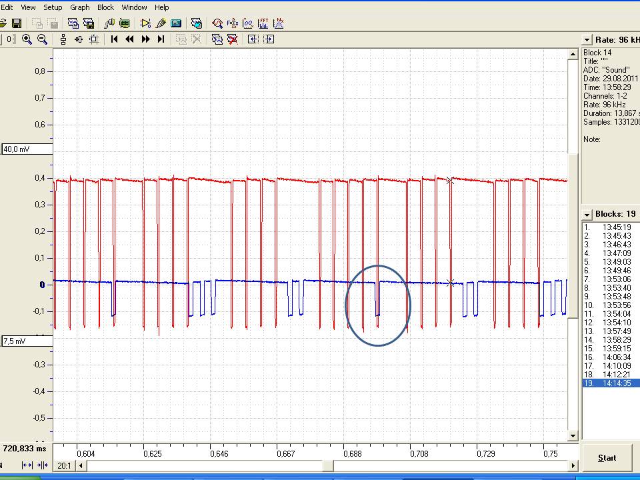The width and height of the screenshot is (640, 480).
Task: Open the Setup menu
Action: (x=53, y=7)
